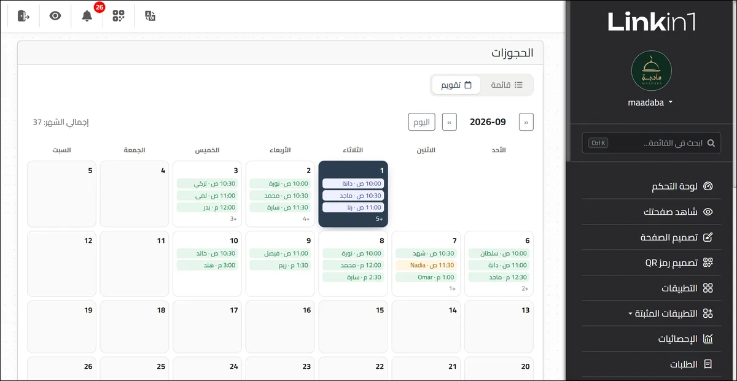Expand +4 more bookings on Wednesday 2
The height and width of the screenshot is (381, 737).
(x=306, y=219)
